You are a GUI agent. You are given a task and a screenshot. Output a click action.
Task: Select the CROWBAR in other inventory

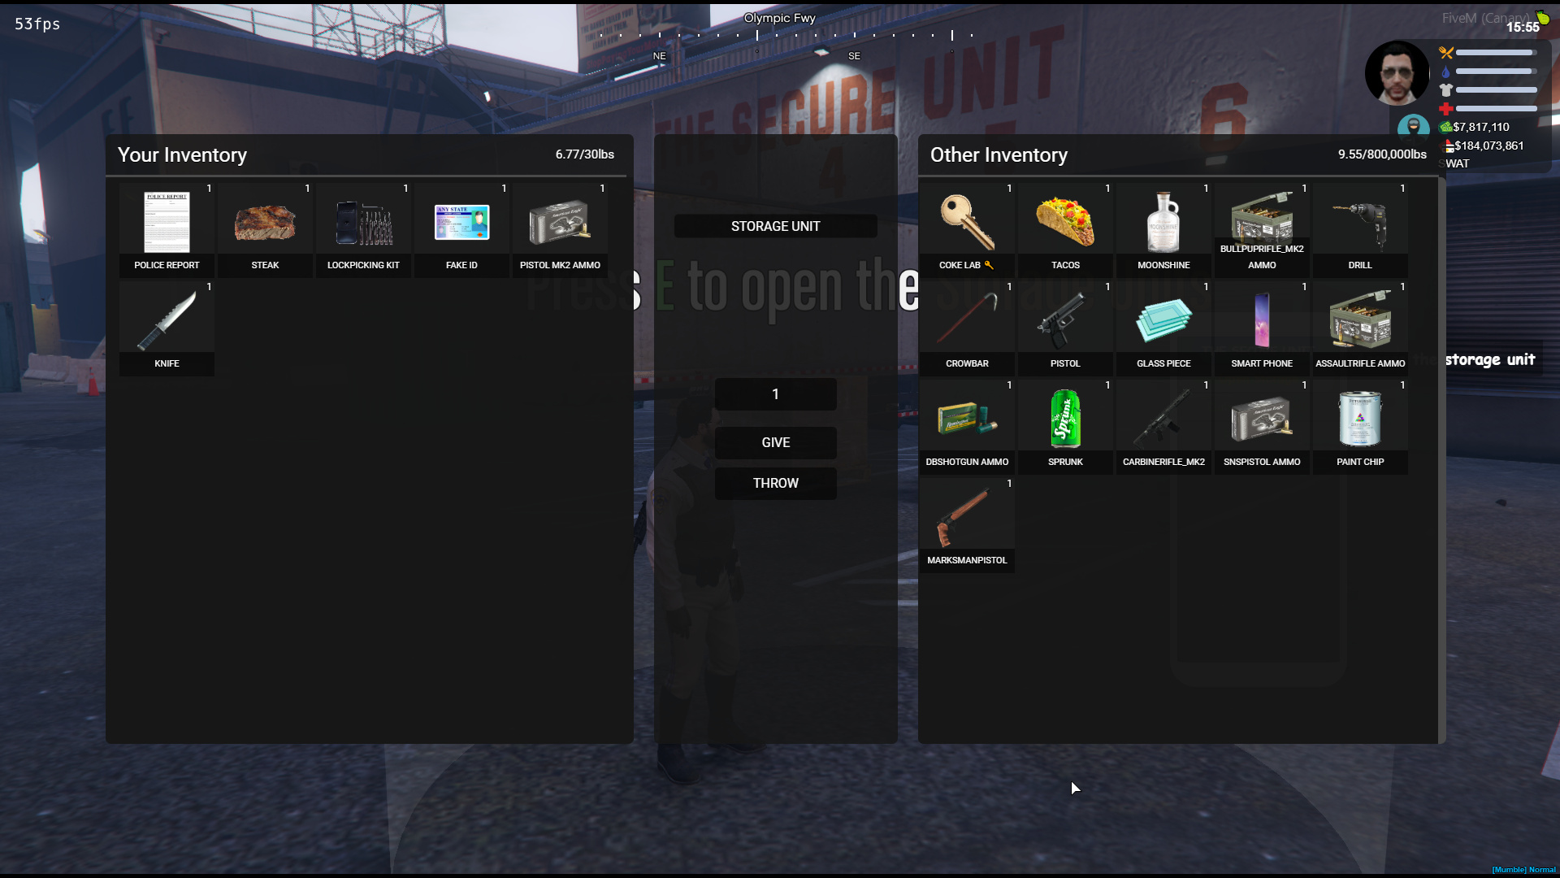(968, 324)
